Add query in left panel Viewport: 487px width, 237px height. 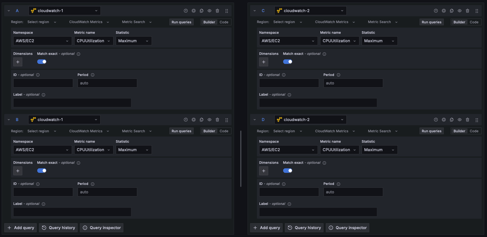pos(21,228)
